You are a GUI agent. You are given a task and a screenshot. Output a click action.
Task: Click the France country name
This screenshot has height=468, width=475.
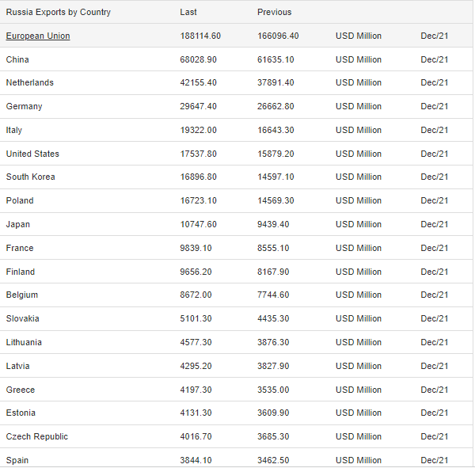click(x=20, y=248)
